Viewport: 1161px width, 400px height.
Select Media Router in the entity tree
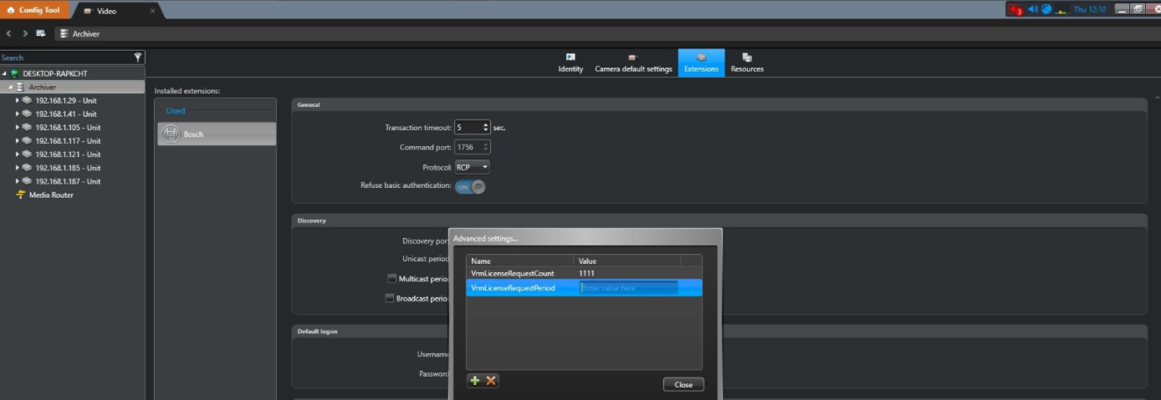[x=51, y=195]
